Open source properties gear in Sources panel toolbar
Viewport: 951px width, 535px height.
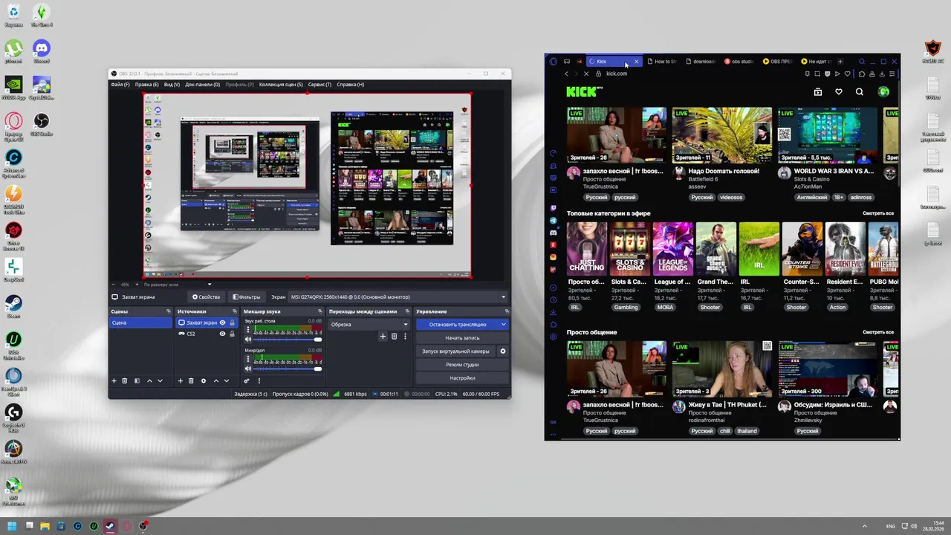coord(204,380)
